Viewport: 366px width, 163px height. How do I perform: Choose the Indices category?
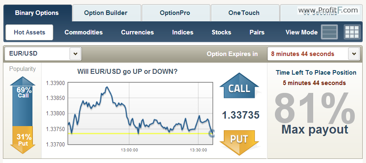(x=183, y=32)
